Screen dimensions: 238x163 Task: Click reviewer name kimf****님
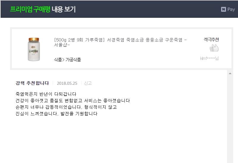pos(209,58)
